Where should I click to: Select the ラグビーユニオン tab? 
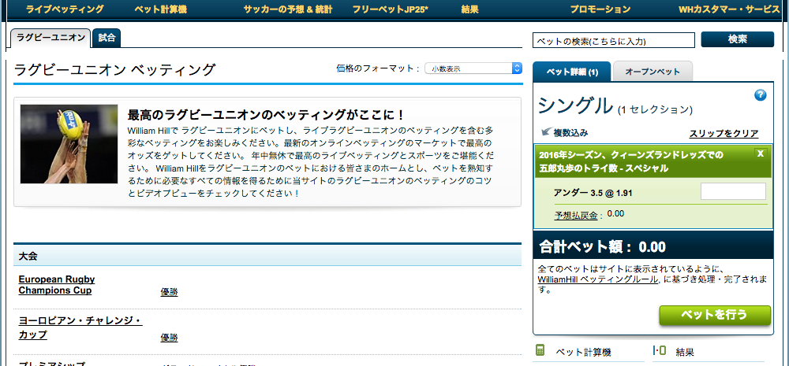tap(51, 37)
